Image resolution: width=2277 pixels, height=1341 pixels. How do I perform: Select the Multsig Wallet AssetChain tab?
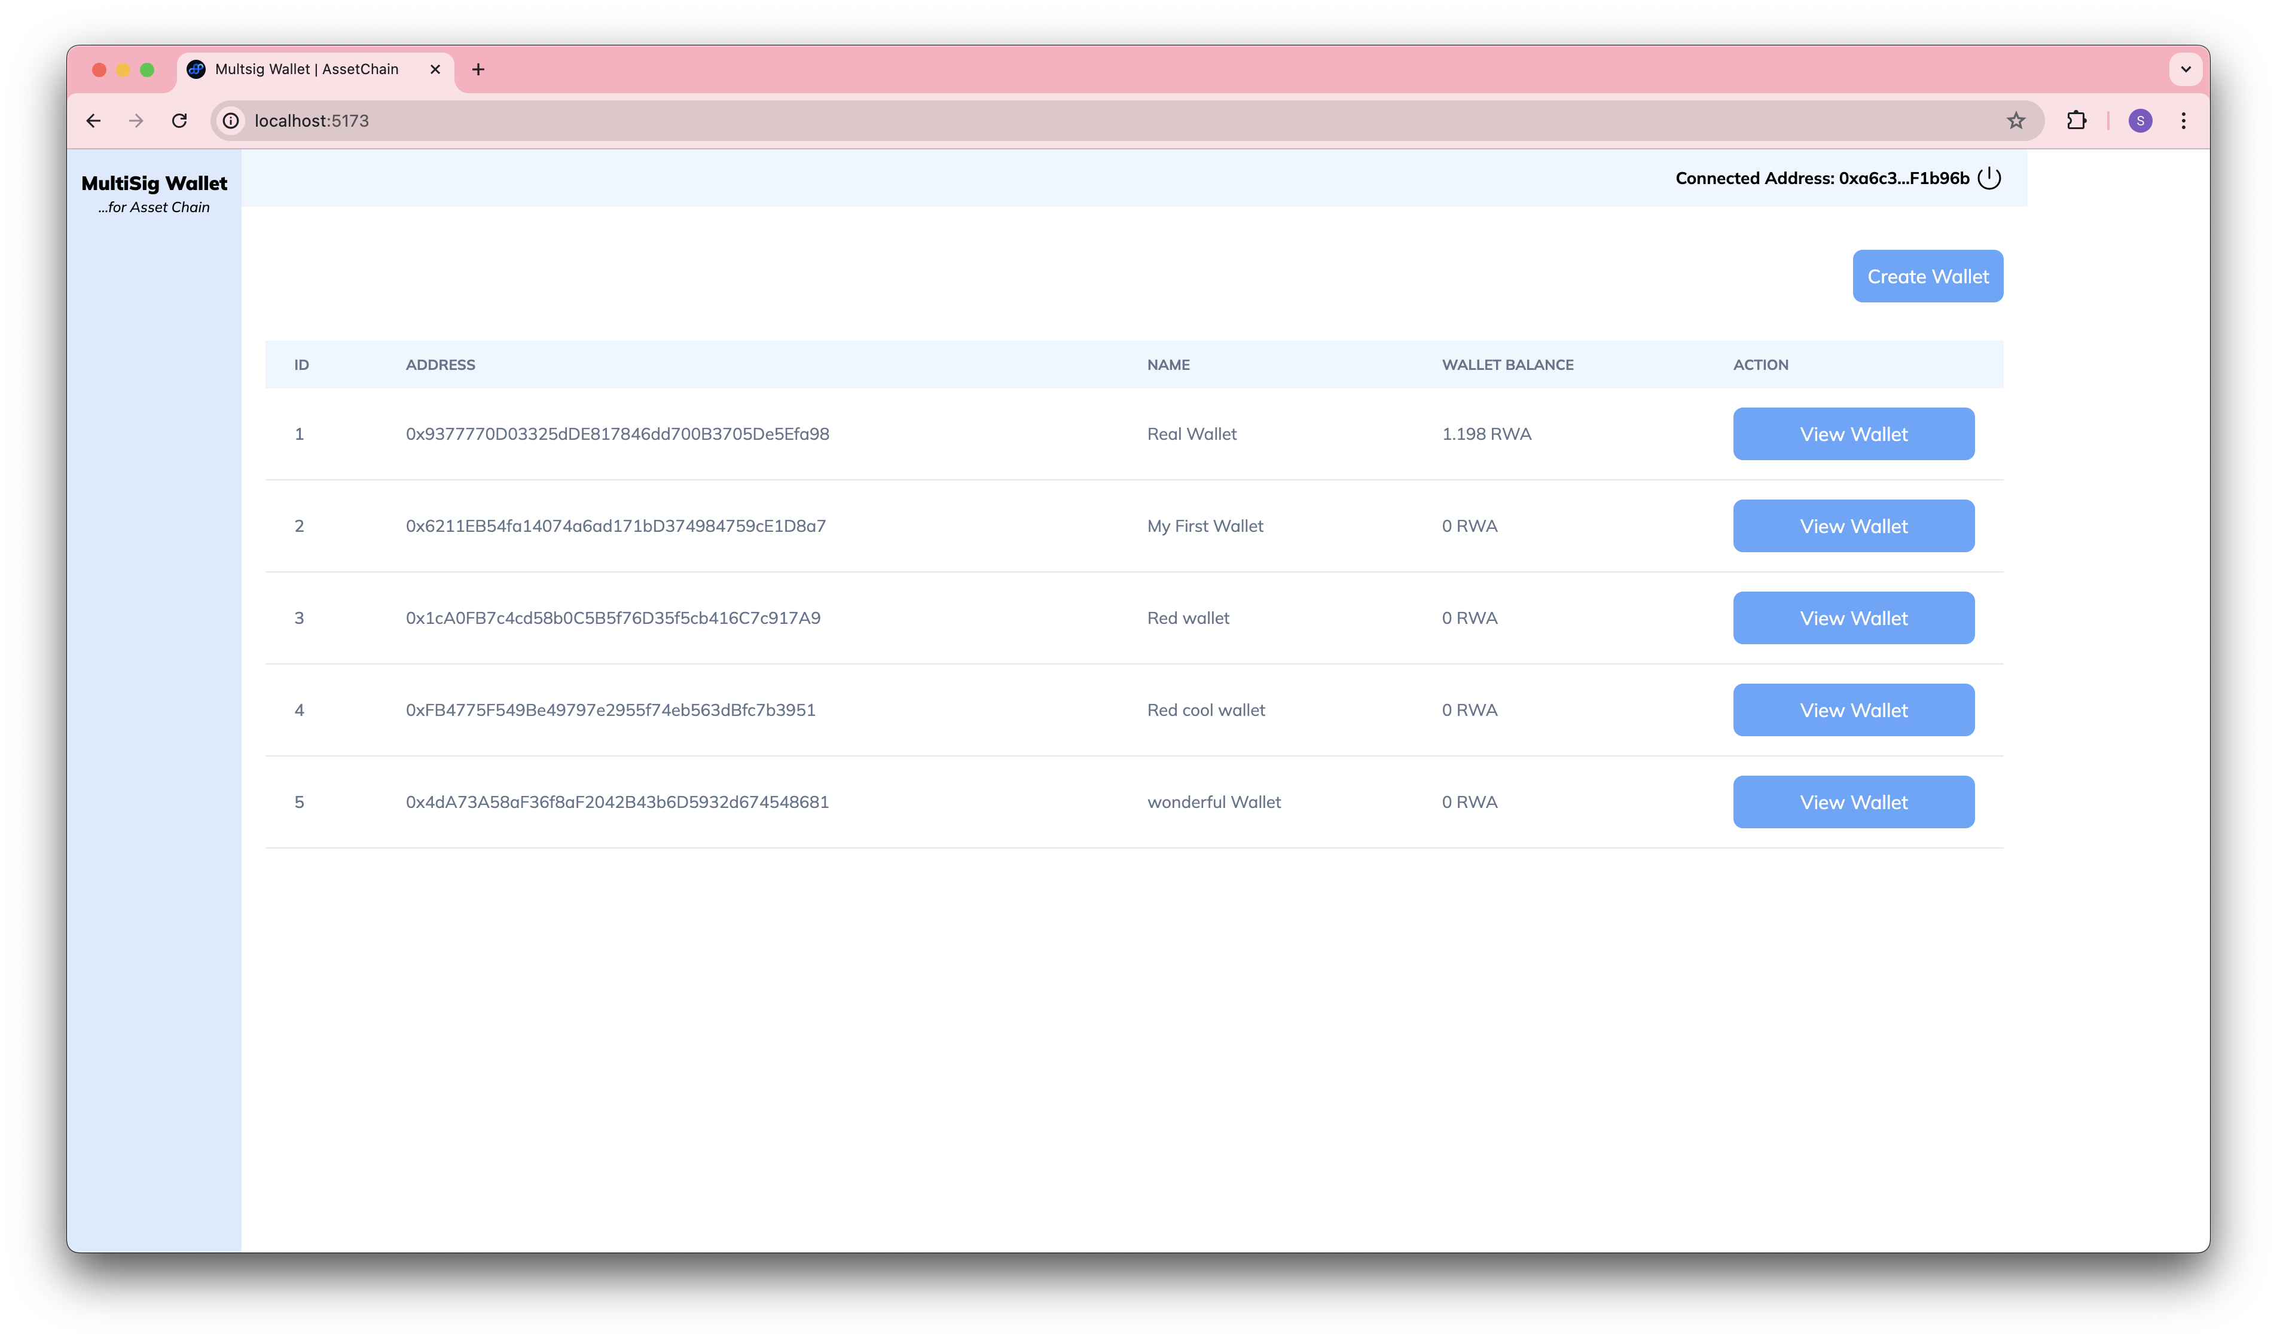[306, 69]
